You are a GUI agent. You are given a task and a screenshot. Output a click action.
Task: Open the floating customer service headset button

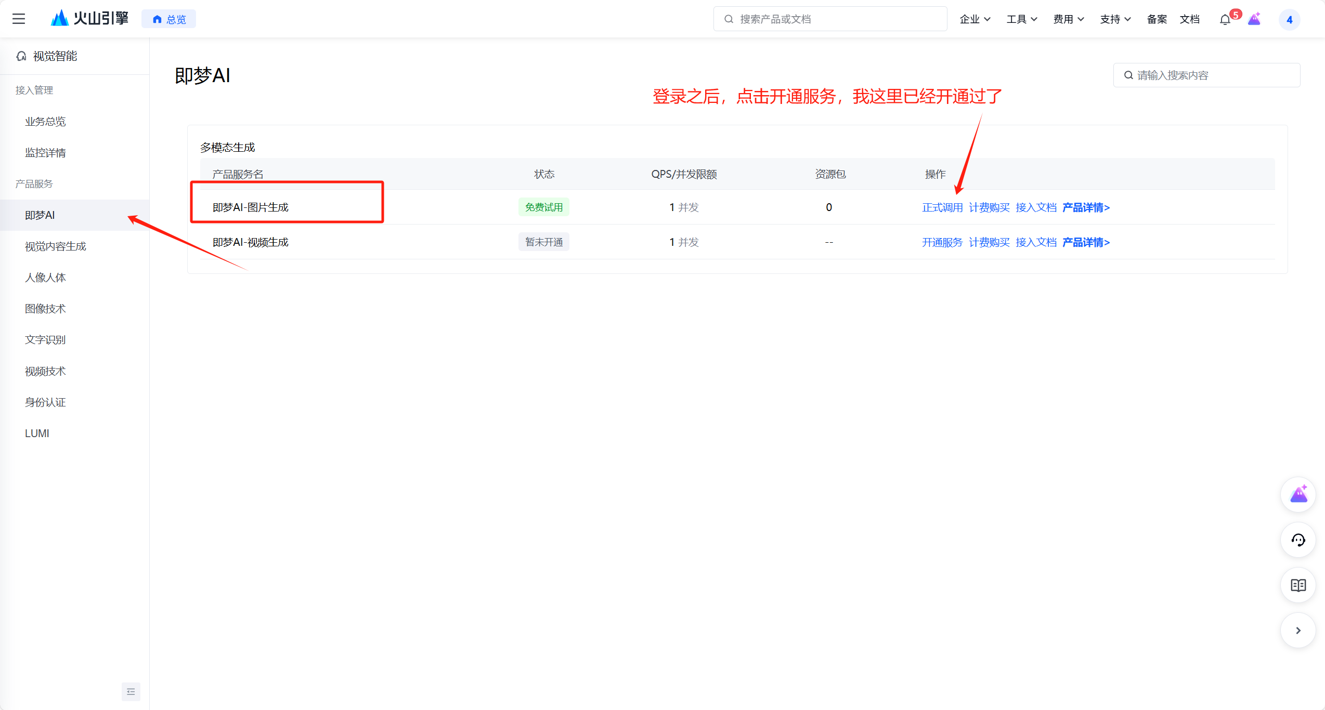[x=1298, y=540]
